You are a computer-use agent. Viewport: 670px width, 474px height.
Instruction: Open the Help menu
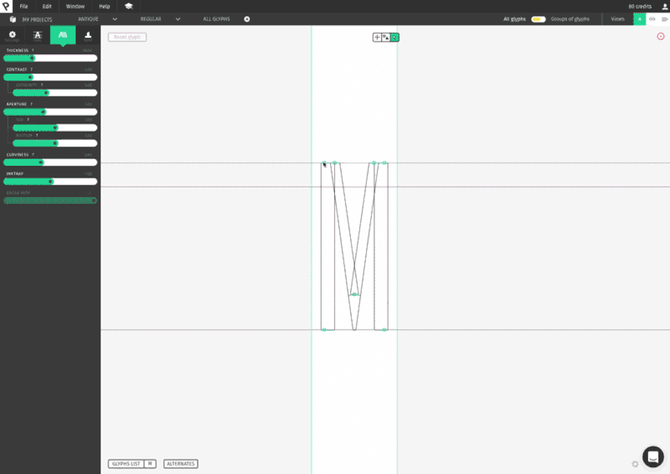pos(104,7)
